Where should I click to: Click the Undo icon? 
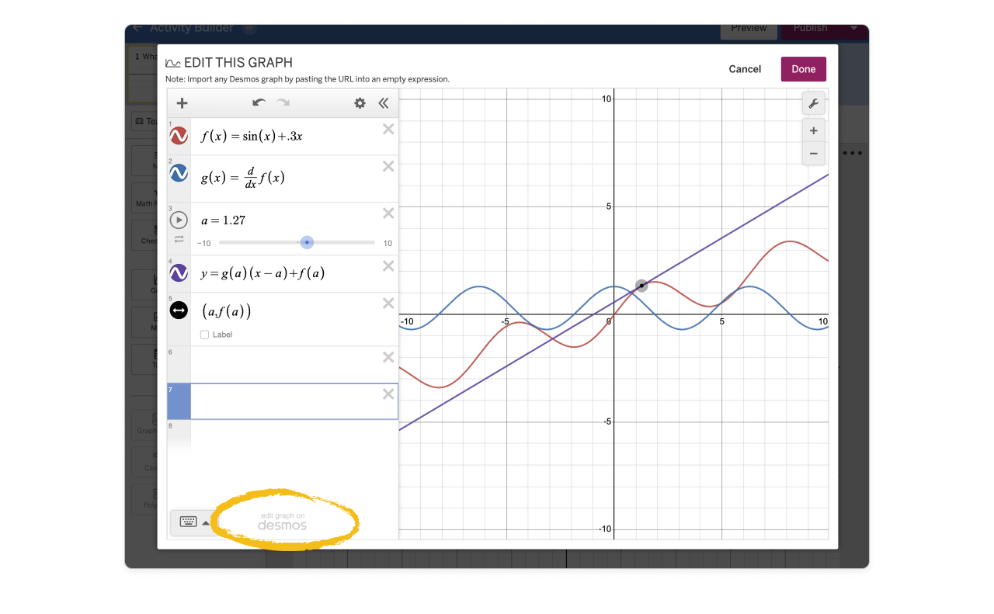259,102
